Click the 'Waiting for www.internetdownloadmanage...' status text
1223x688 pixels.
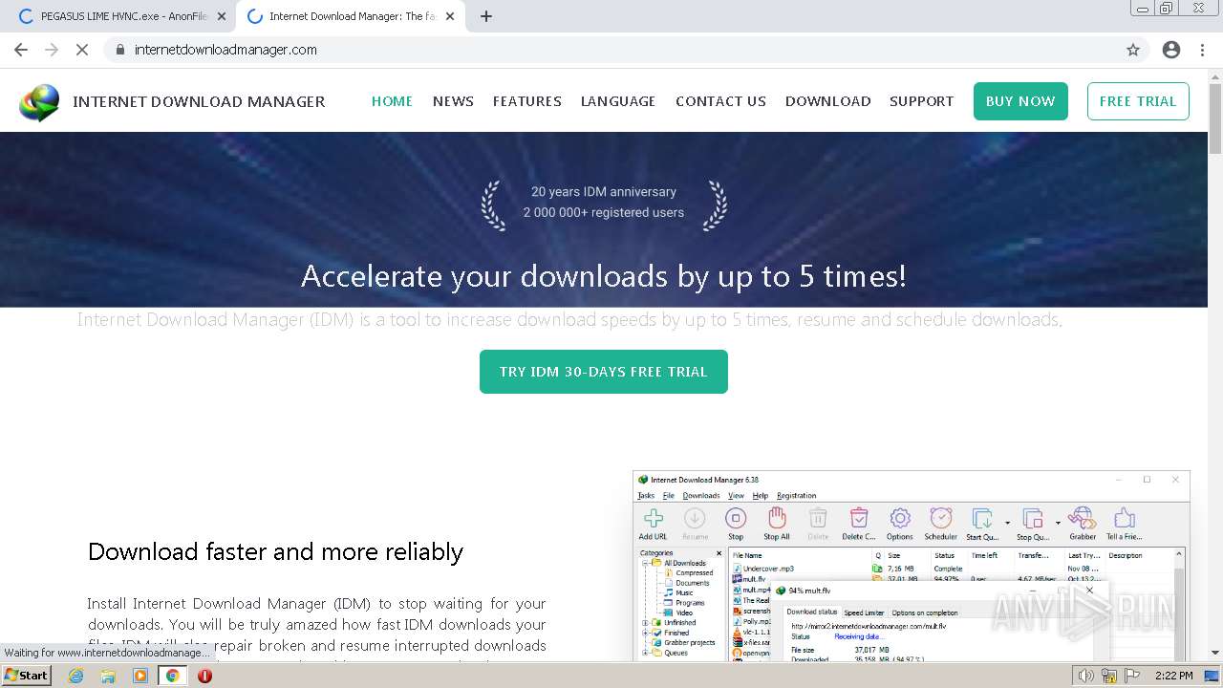point(107,653)
